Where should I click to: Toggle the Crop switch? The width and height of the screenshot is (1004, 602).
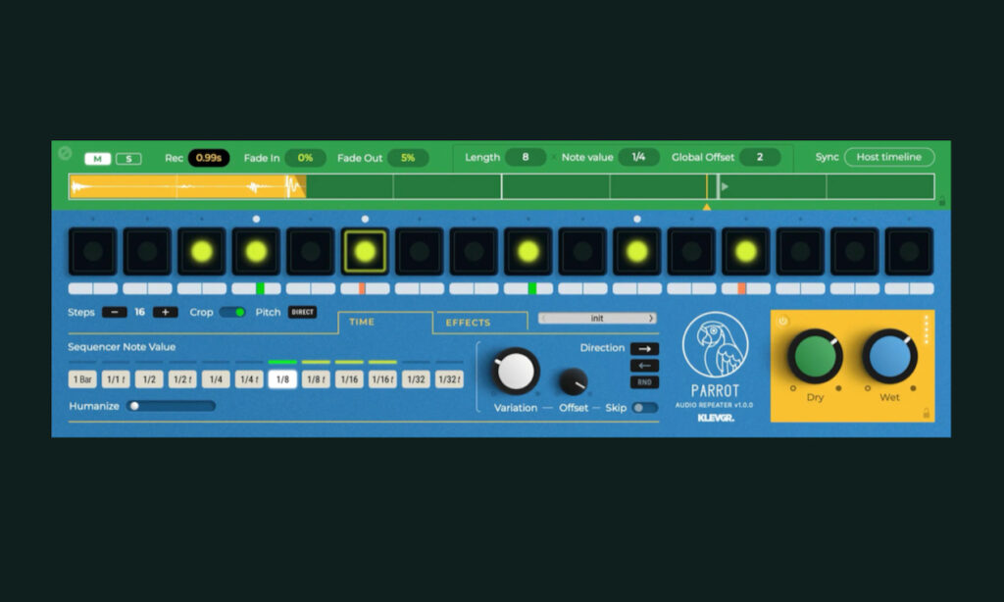click(x=232, y=313)
